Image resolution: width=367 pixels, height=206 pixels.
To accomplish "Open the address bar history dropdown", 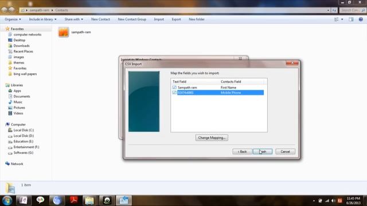I will (328, 10).
